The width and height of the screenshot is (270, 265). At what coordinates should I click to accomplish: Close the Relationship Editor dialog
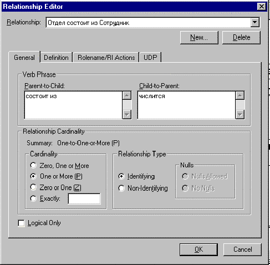click(262, 7)
